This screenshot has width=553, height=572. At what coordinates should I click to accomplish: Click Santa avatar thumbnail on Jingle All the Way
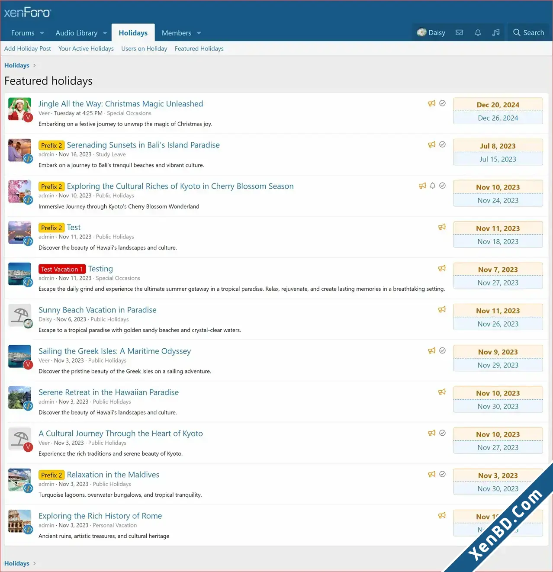coord(19,109)
